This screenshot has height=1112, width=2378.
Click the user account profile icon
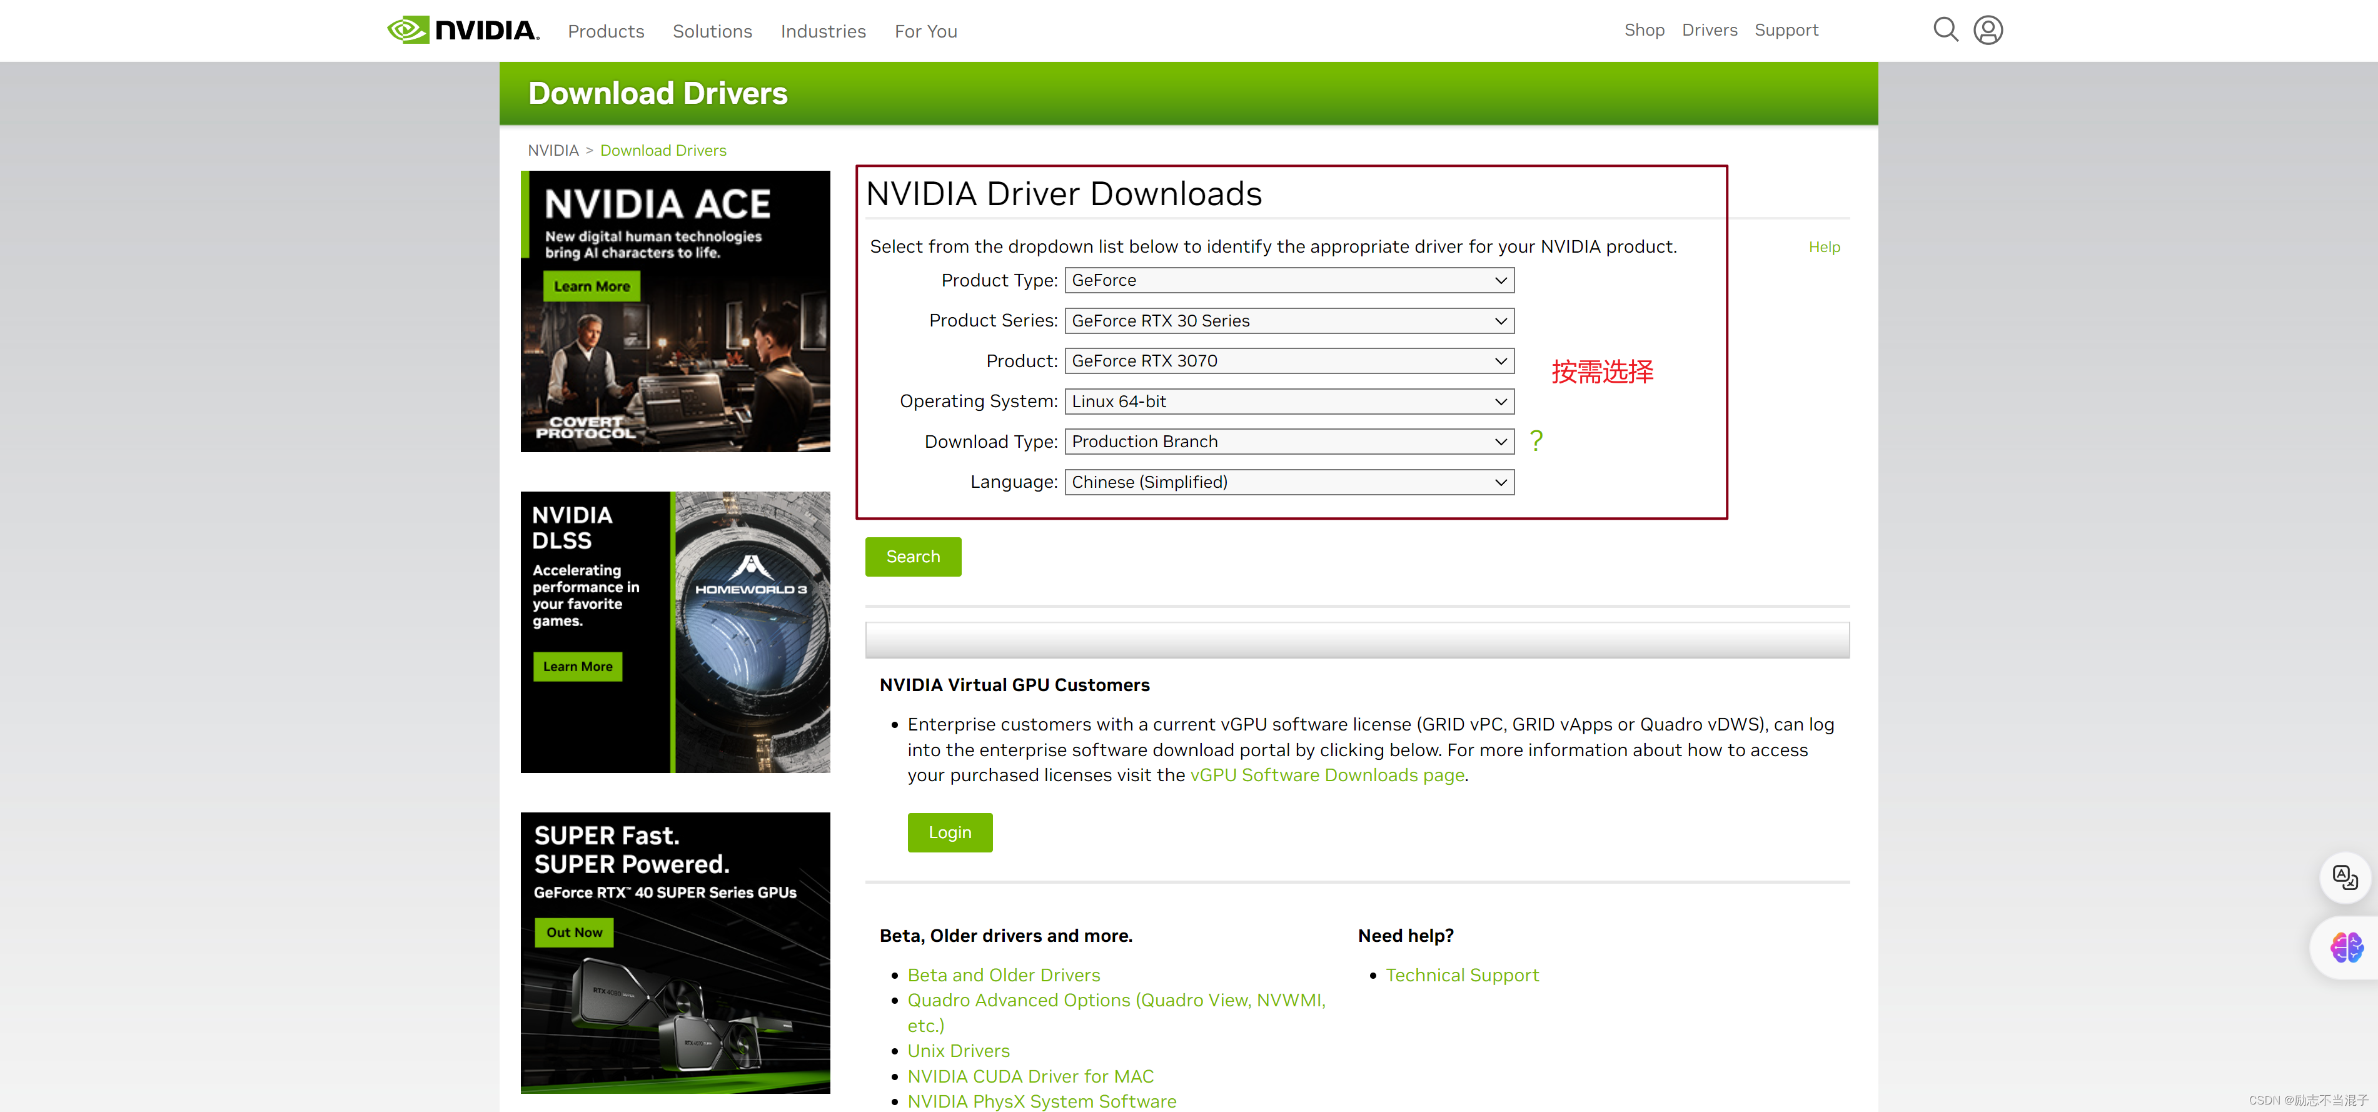click(x=1988, y=29)
